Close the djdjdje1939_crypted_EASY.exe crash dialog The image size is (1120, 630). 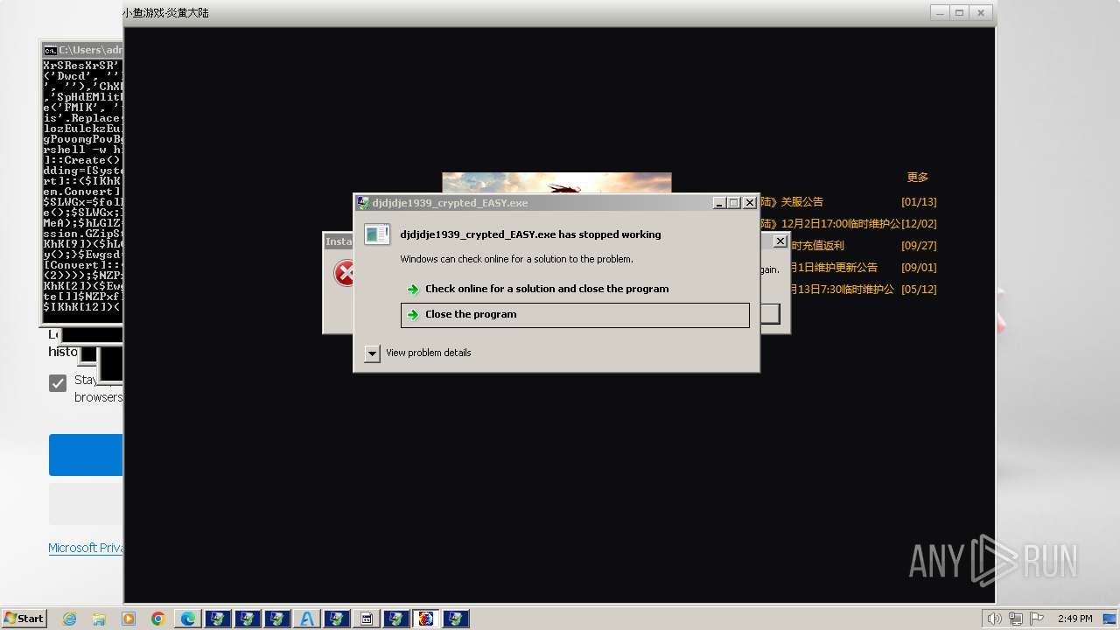[x=749, y=203]
